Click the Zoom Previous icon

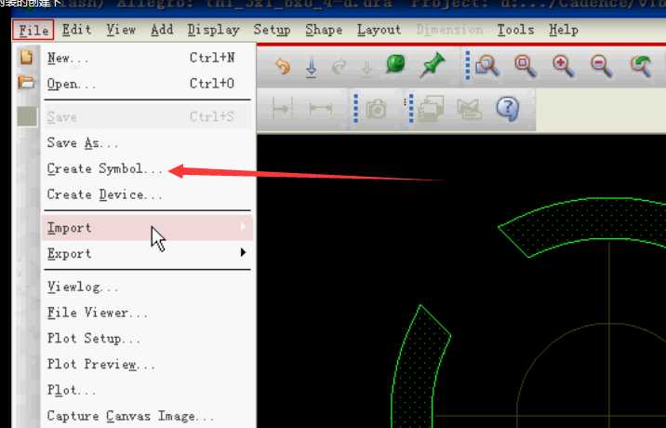[x=641, y=66]
